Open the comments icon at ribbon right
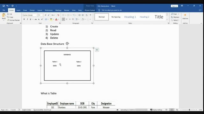 click(x=200, y=10)
